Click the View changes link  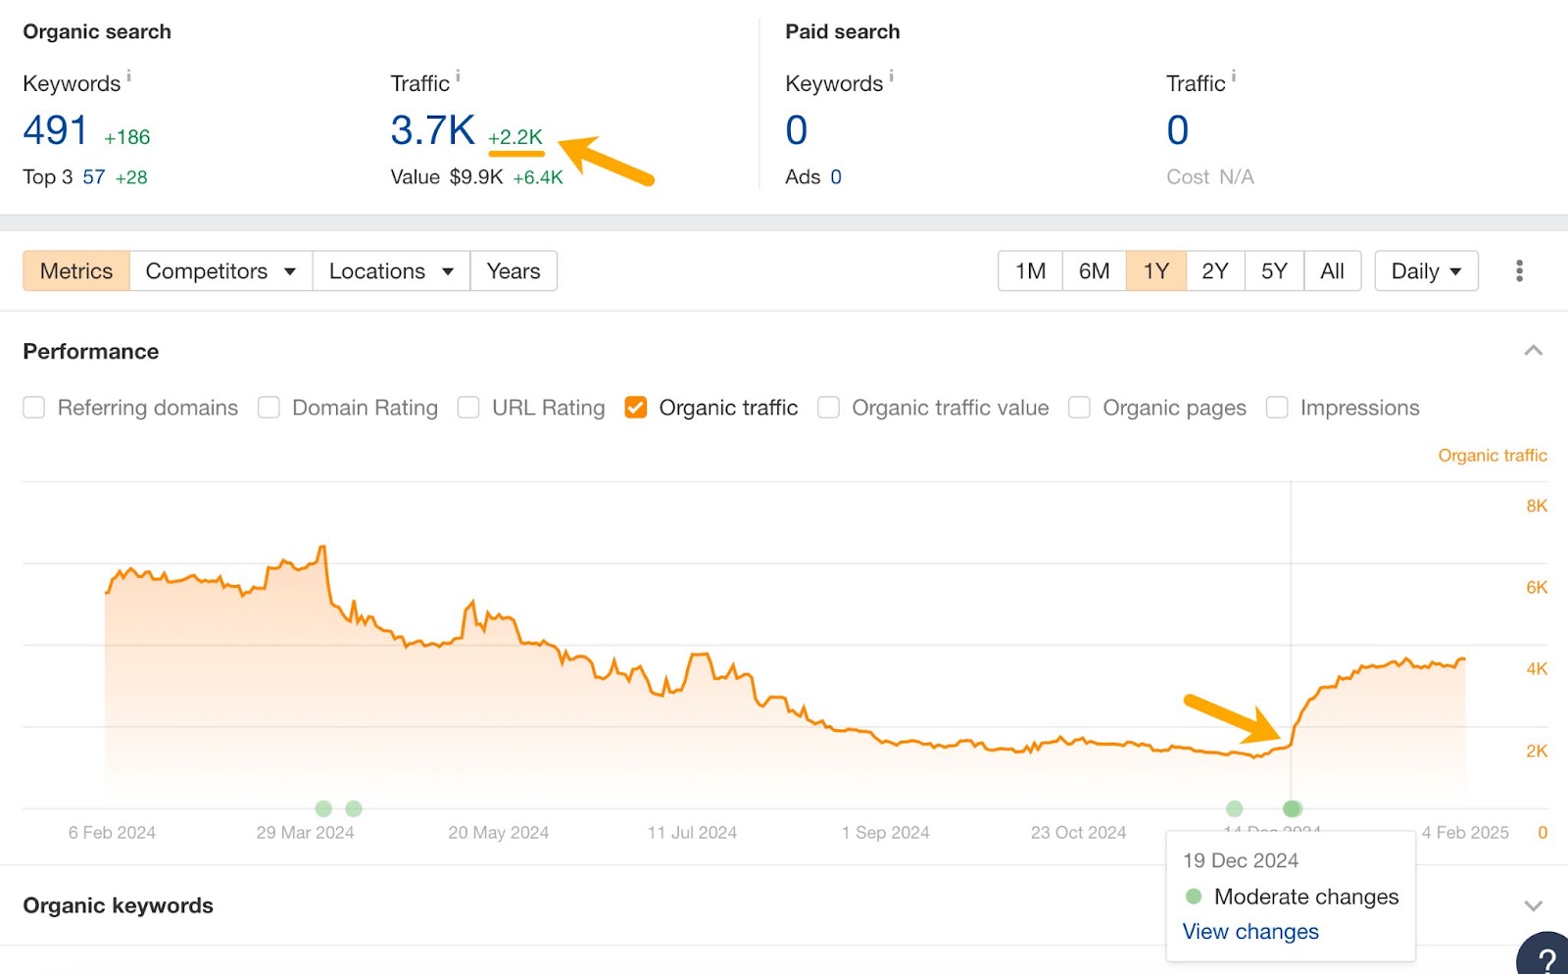pos(1250,931)
